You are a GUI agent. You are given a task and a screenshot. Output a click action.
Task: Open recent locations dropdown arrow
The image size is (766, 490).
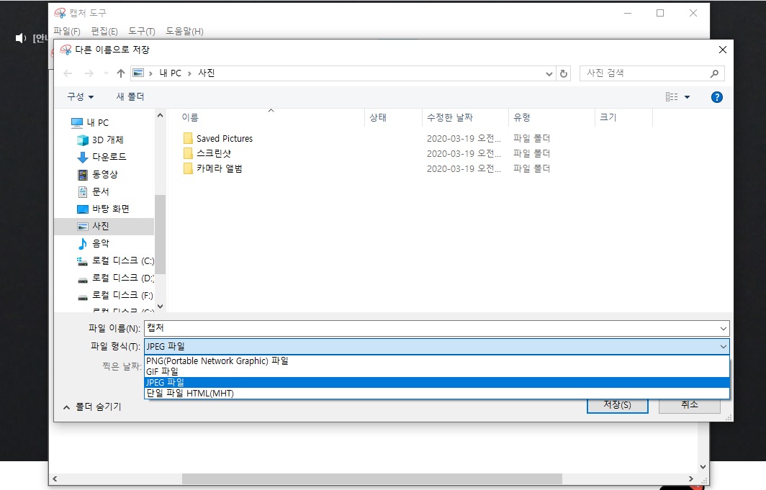pyautogui.click(x=106, y=73)
